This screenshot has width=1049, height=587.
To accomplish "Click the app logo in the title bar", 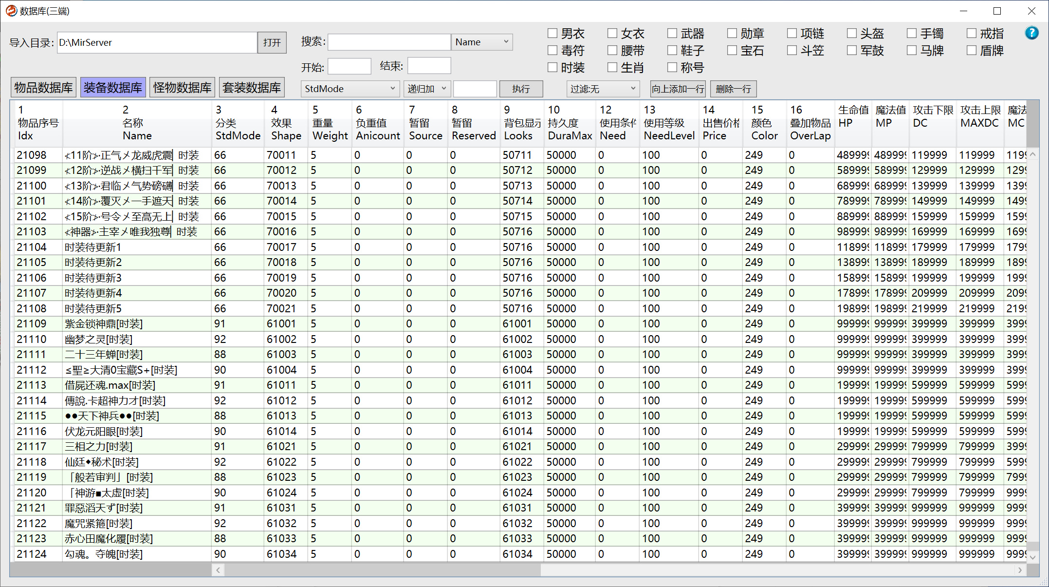I will click(x=11, y=11).
